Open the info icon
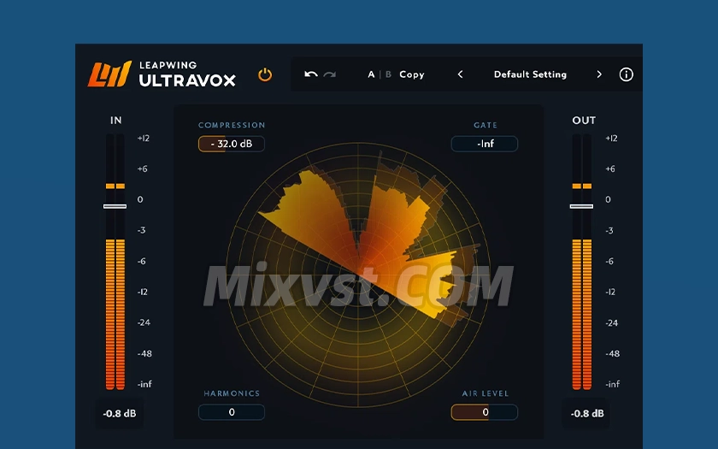718x449 pixels. (626, 74)
